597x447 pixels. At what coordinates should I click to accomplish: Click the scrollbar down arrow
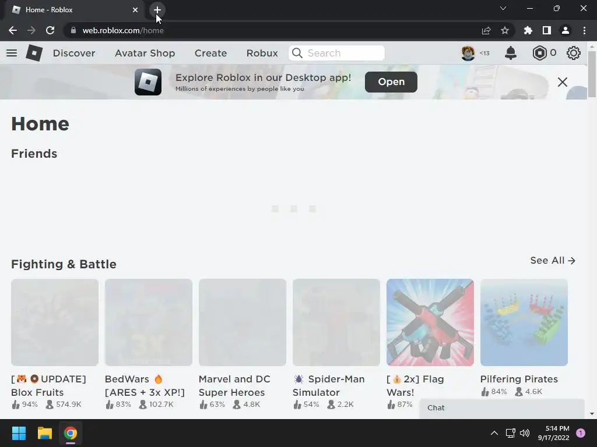point(592,414)
